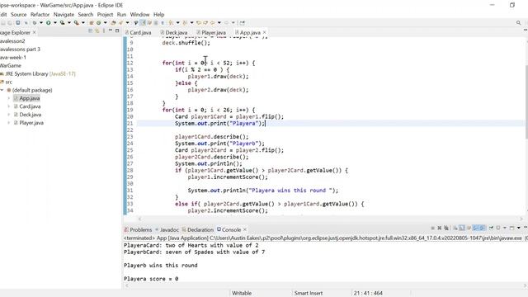Toggle Link with Editor in Package Explorer

coord(97,31)
